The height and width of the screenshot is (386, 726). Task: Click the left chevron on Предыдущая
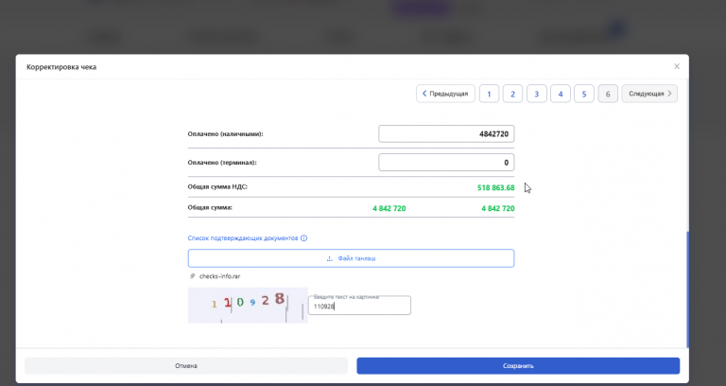click(424, 94)
